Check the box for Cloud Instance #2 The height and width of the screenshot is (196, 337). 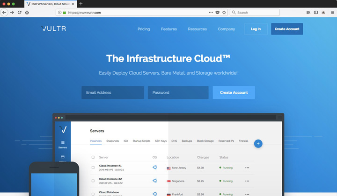click(x=93, y=181)
